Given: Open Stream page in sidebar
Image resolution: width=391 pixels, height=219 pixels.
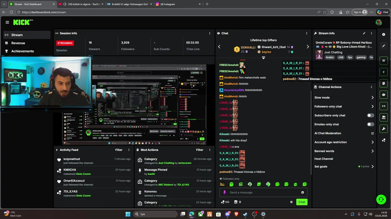Looking at the screenshot, I should tap(27, 35).
